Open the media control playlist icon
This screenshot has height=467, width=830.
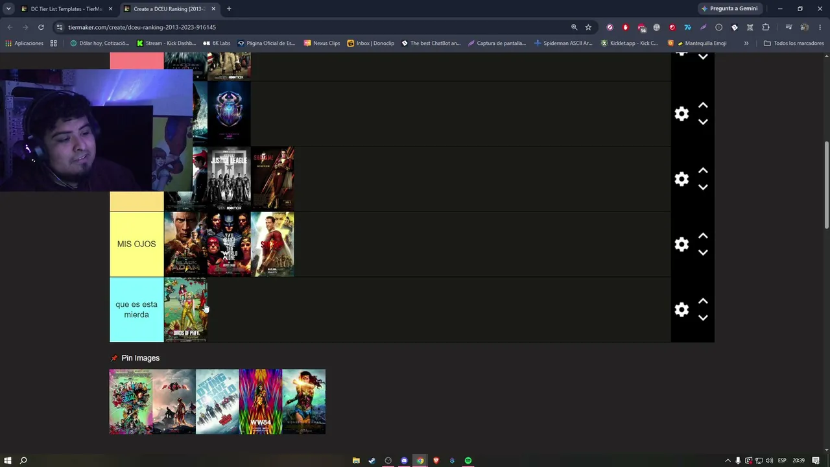(788, 27)
